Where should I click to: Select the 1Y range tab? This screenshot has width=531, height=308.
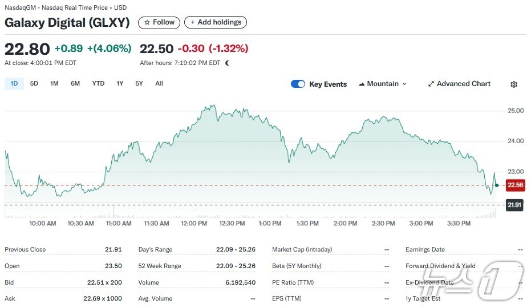(x=120, y=83)
